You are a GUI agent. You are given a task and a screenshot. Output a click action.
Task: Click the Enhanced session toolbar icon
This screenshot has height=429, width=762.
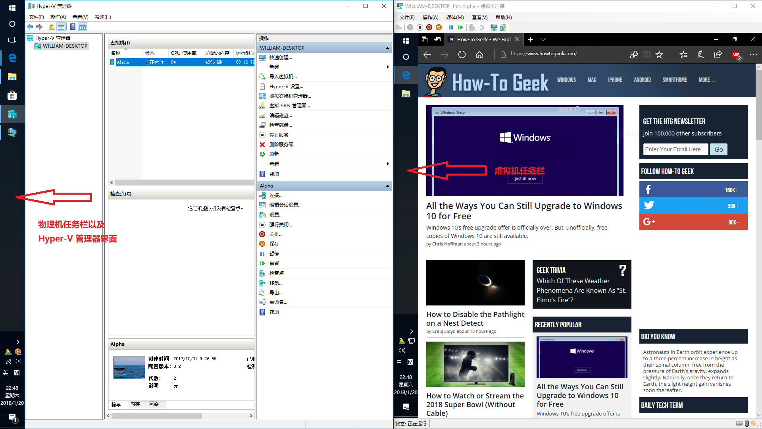494,27
